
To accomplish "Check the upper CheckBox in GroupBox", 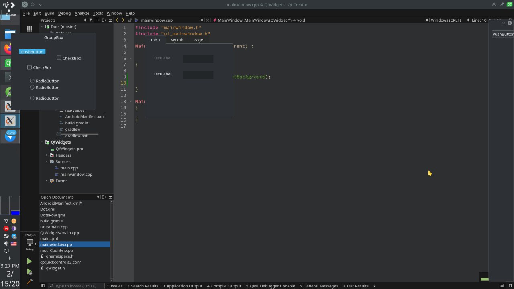I will pos(59,58).
